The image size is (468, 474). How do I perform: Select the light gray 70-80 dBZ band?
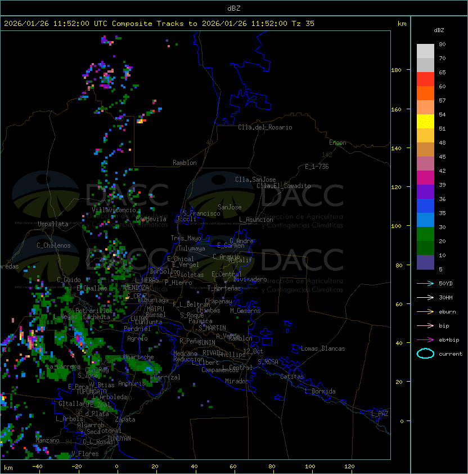pyautogui.click(x=425, y=51)
